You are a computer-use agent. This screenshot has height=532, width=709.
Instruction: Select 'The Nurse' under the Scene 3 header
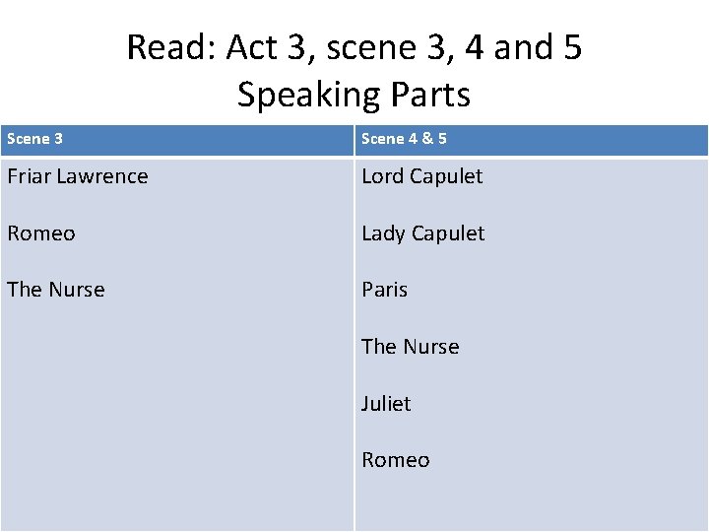(56, 290)
